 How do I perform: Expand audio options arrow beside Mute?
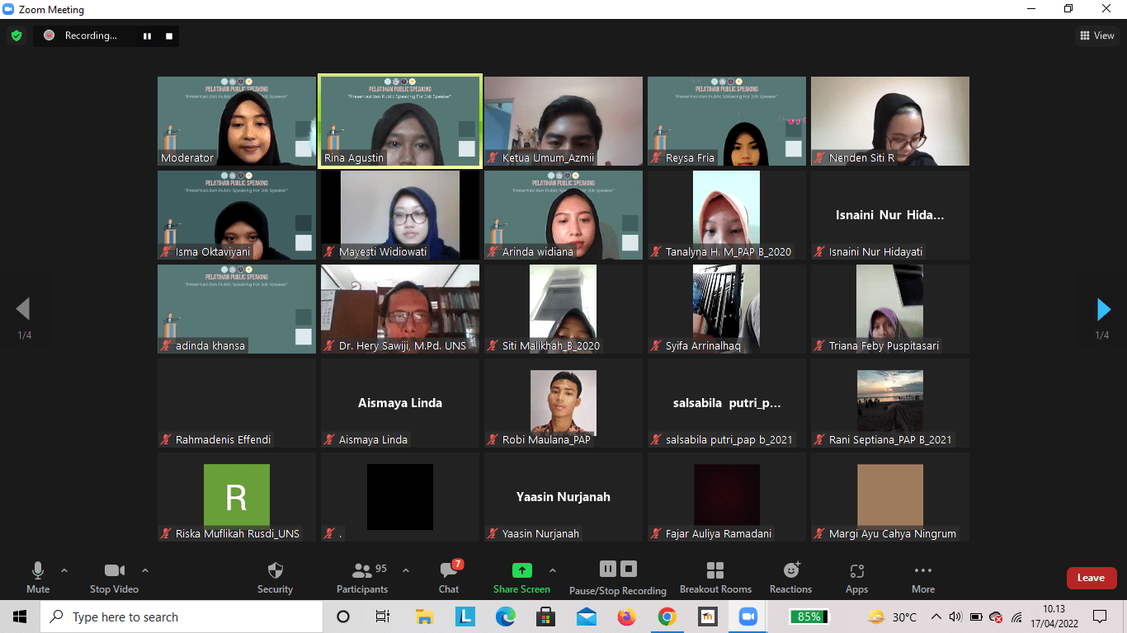[64, 570]
